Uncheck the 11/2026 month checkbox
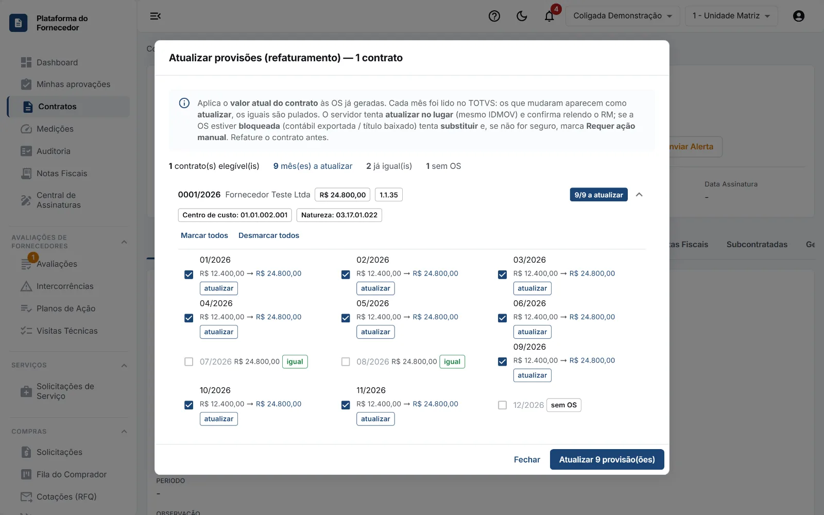824x515 pixels. (x=346, y=405)
